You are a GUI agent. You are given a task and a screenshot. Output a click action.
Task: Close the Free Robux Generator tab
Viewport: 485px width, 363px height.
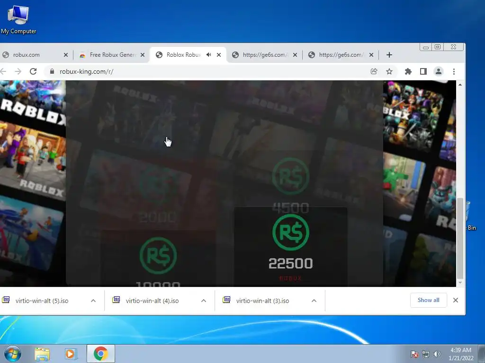point(142,55)
